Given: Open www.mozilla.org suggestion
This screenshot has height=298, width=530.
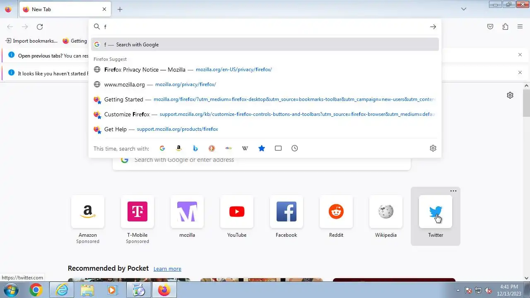Looking at the screenshot, I should click(265, 84).
